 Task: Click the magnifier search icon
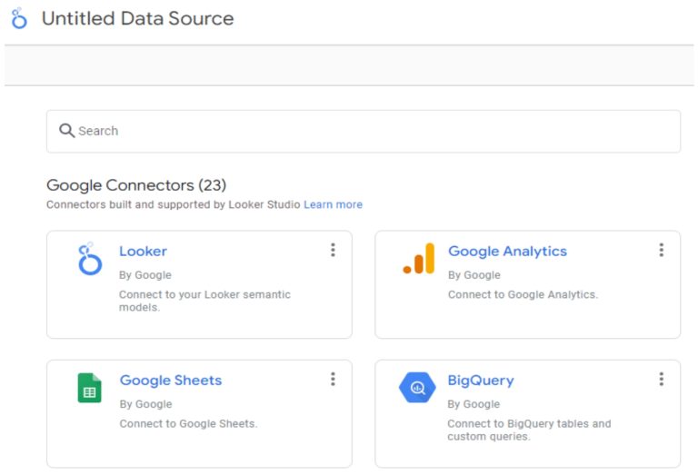(66, 130)
